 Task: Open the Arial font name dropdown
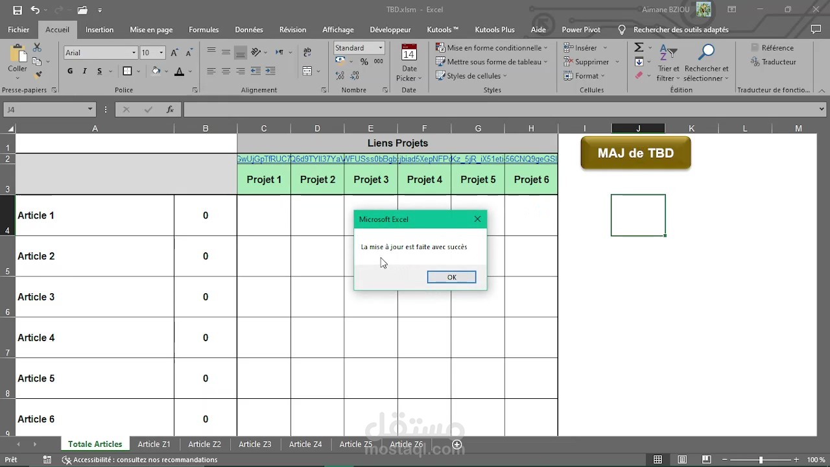134,53
